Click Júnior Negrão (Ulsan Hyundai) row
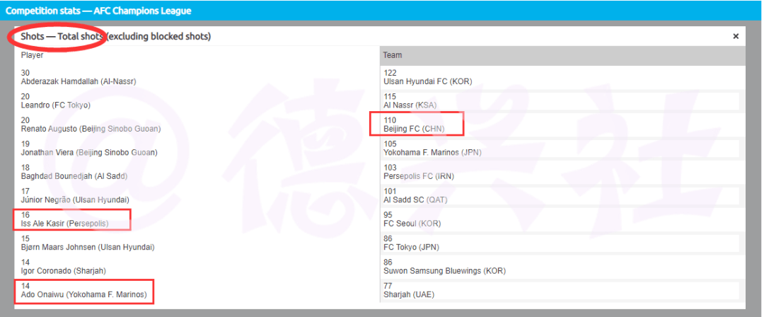The width and height of the screenshot is (764, 317). pyautogui.click(x=197, y=195)
